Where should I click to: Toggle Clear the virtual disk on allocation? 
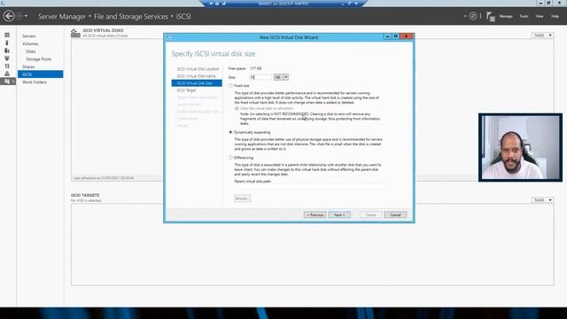coord(237,108)
